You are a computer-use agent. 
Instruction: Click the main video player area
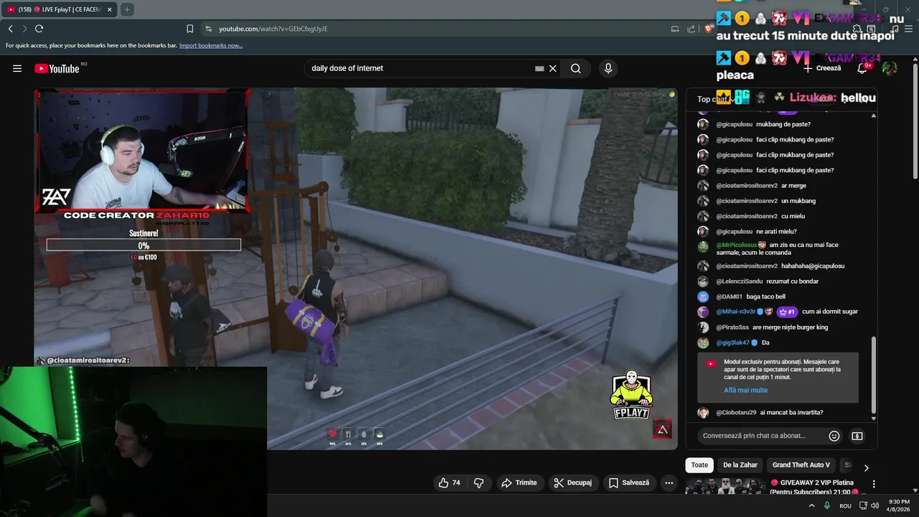click(x=355, y=269)
